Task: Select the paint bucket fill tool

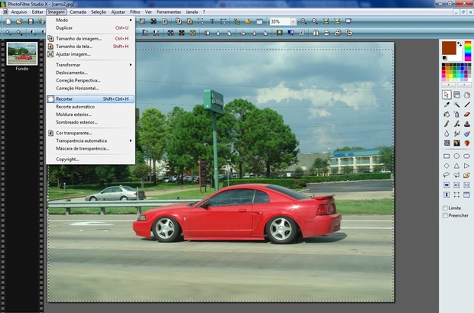Action: pyautogui.click(x=447, y=114)
